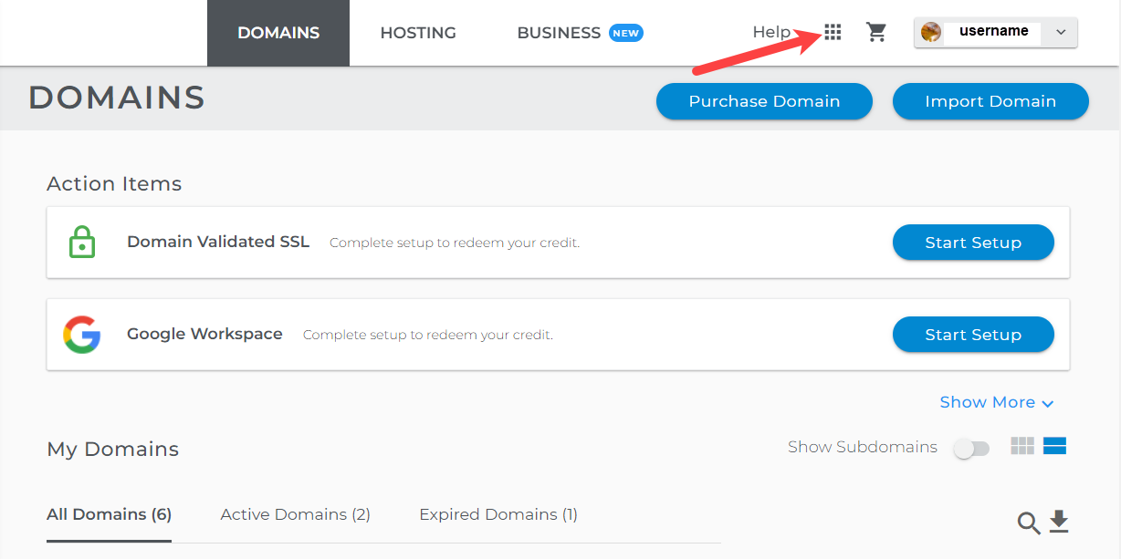
Task: Click the Action Items heading
Action: 114,183
